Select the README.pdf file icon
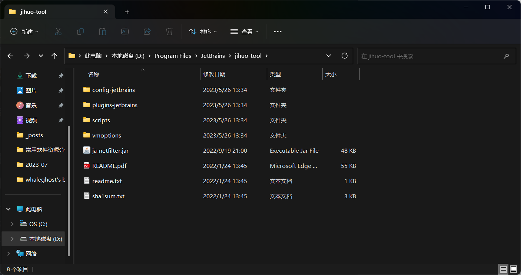 (x=87, y=165)
